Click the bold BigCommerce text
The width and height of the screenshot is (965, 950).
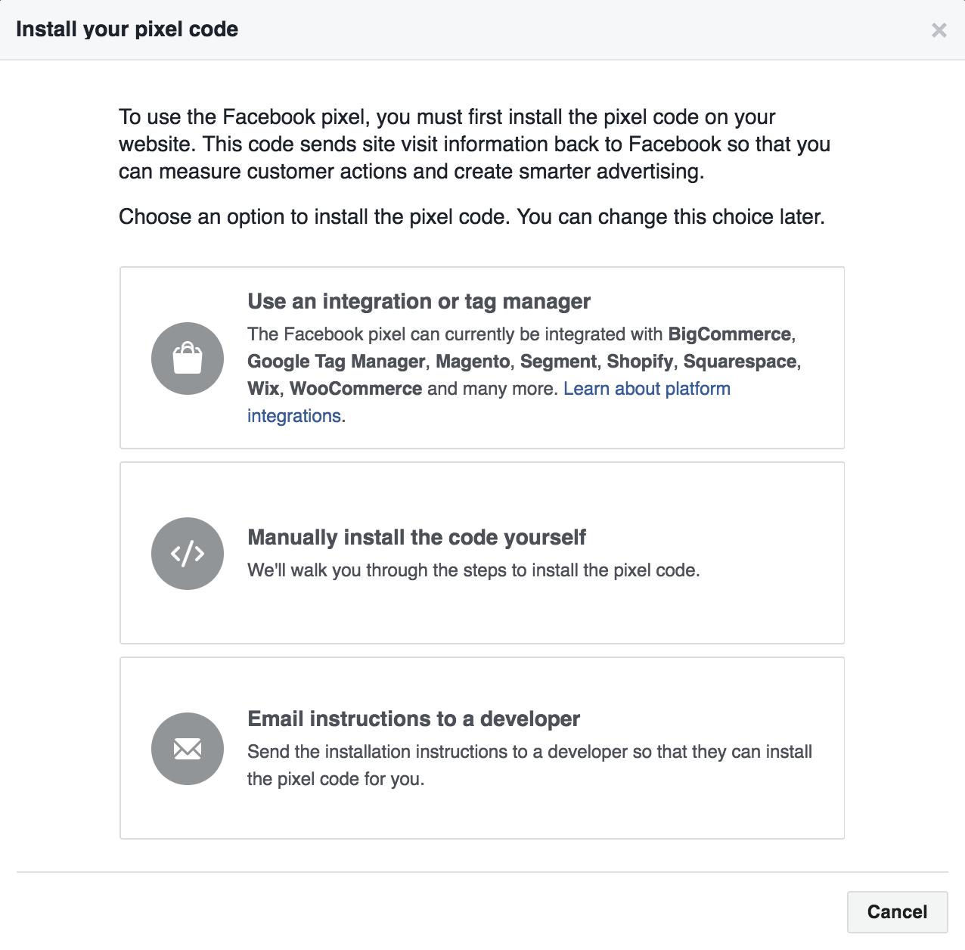click(x=730, y=334)
